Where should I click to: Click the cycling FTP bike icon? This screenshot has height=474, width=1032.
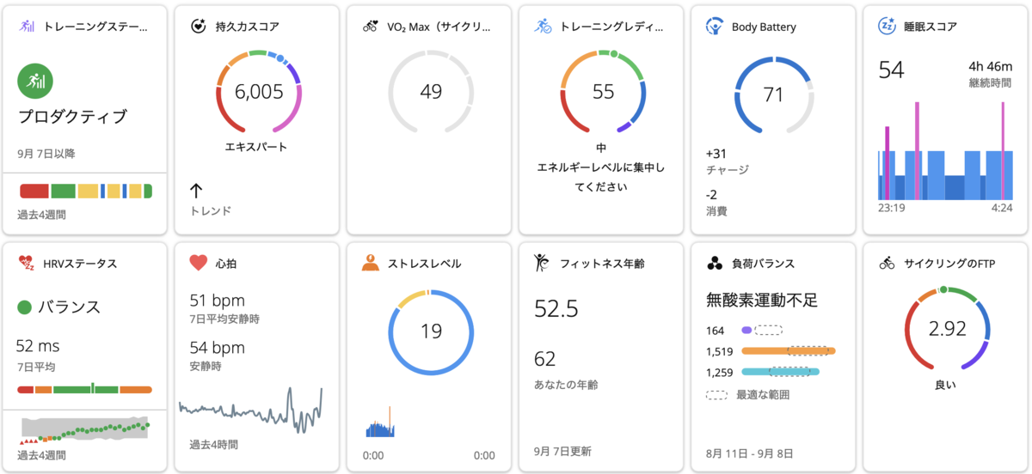(x=887, y=264)
